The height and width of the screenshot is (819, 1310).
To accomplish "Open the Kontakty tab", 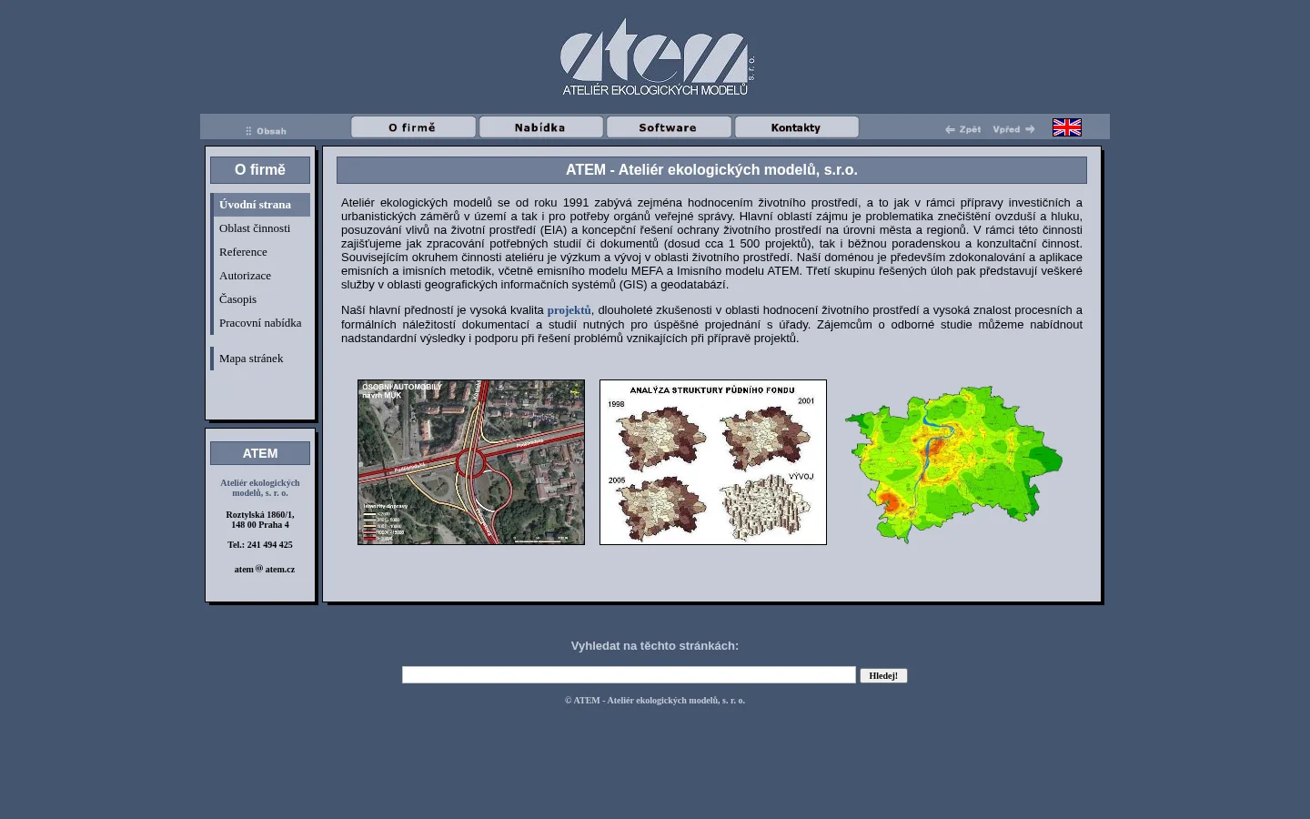I will 797,127.
